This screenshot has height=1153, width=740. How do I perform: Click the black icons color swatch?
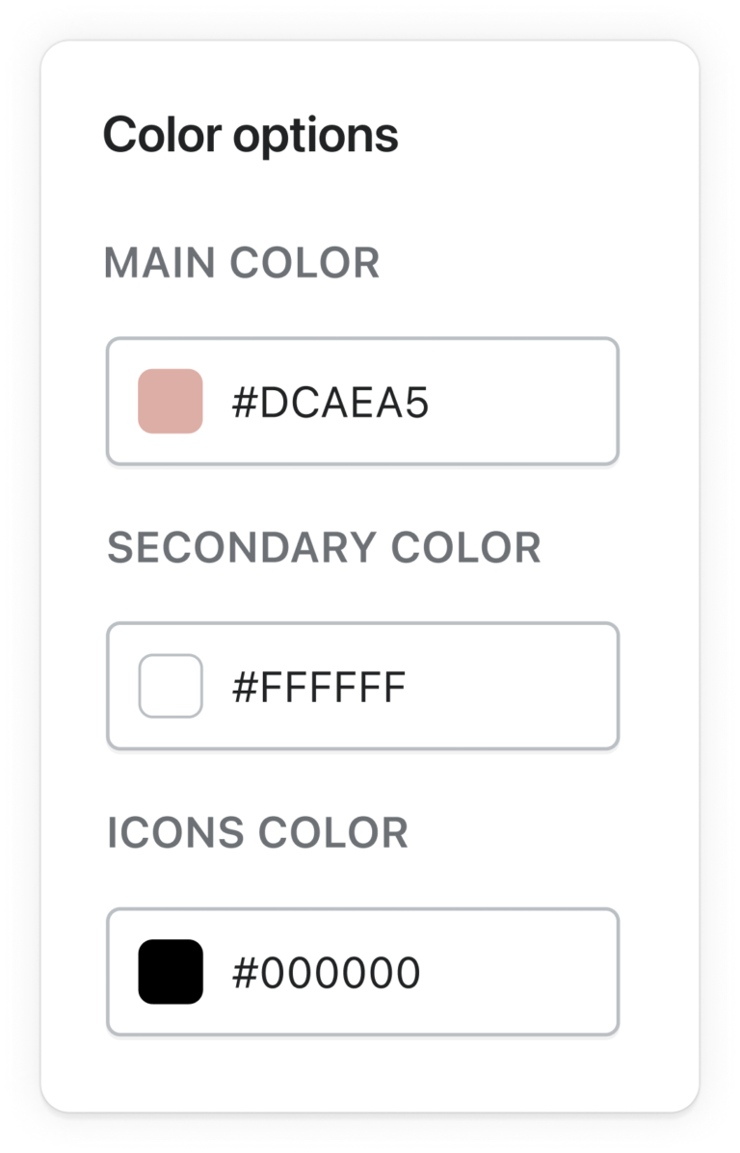(x=171, y=972)
